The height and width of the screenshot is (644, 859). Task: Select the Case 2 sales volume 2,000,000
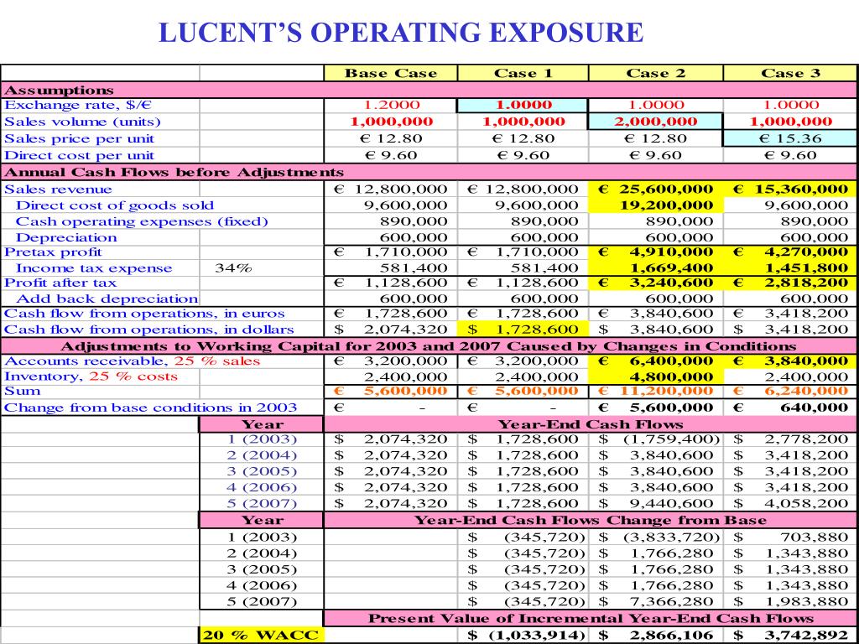click(x=656, y=122)
